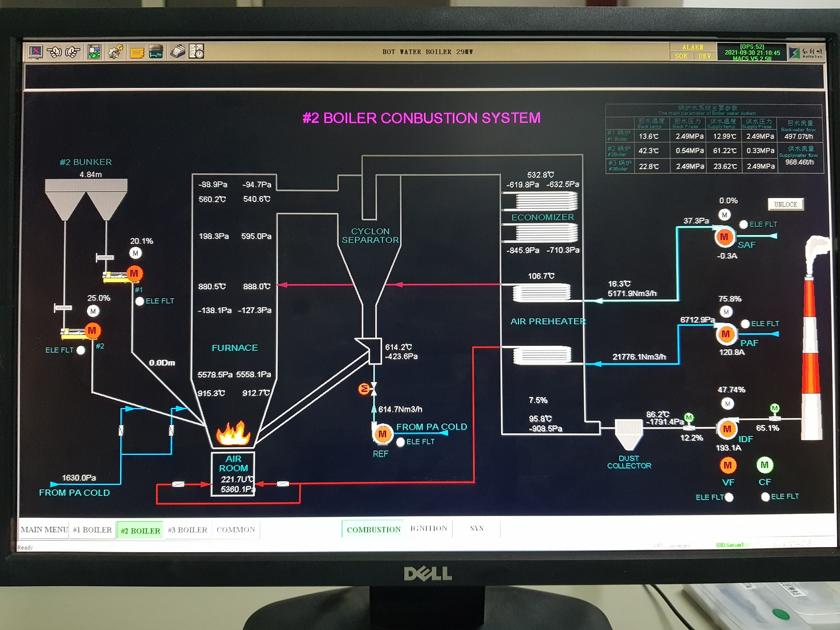This screenshot has height=630, width=840.
Task: Open the card file index icon
Action: tap(178, 52)
